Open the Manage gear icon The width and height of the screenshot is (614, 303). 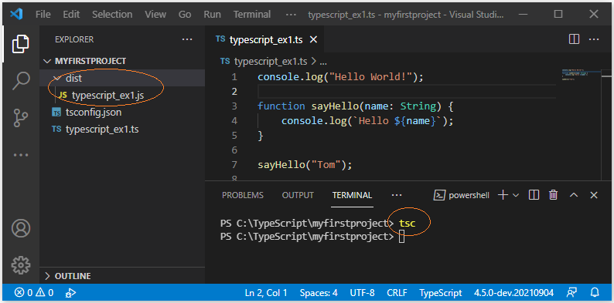point(21,265)
